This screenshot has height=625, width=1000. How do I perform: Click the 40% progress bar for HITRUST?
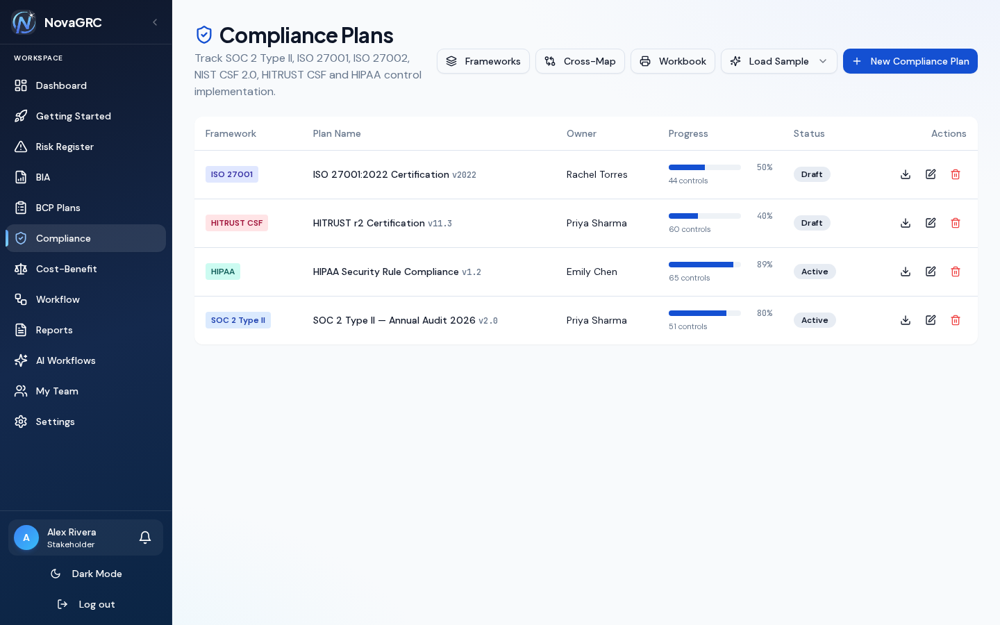(705, 216)
